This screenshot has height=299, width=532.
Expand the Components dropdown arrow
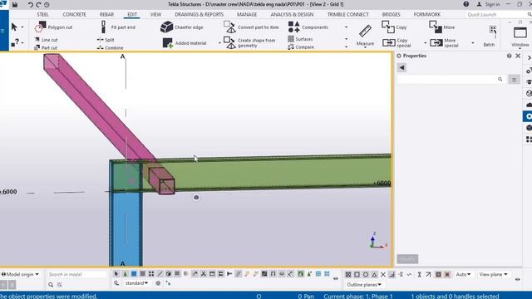point(346,27)
